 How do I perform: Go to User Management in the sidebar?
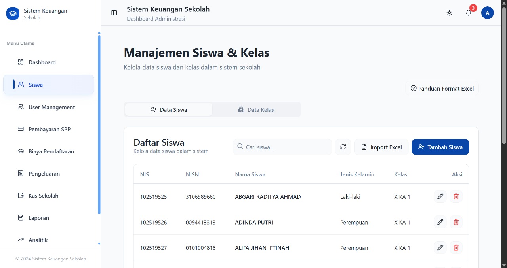(x=49, y=107)
